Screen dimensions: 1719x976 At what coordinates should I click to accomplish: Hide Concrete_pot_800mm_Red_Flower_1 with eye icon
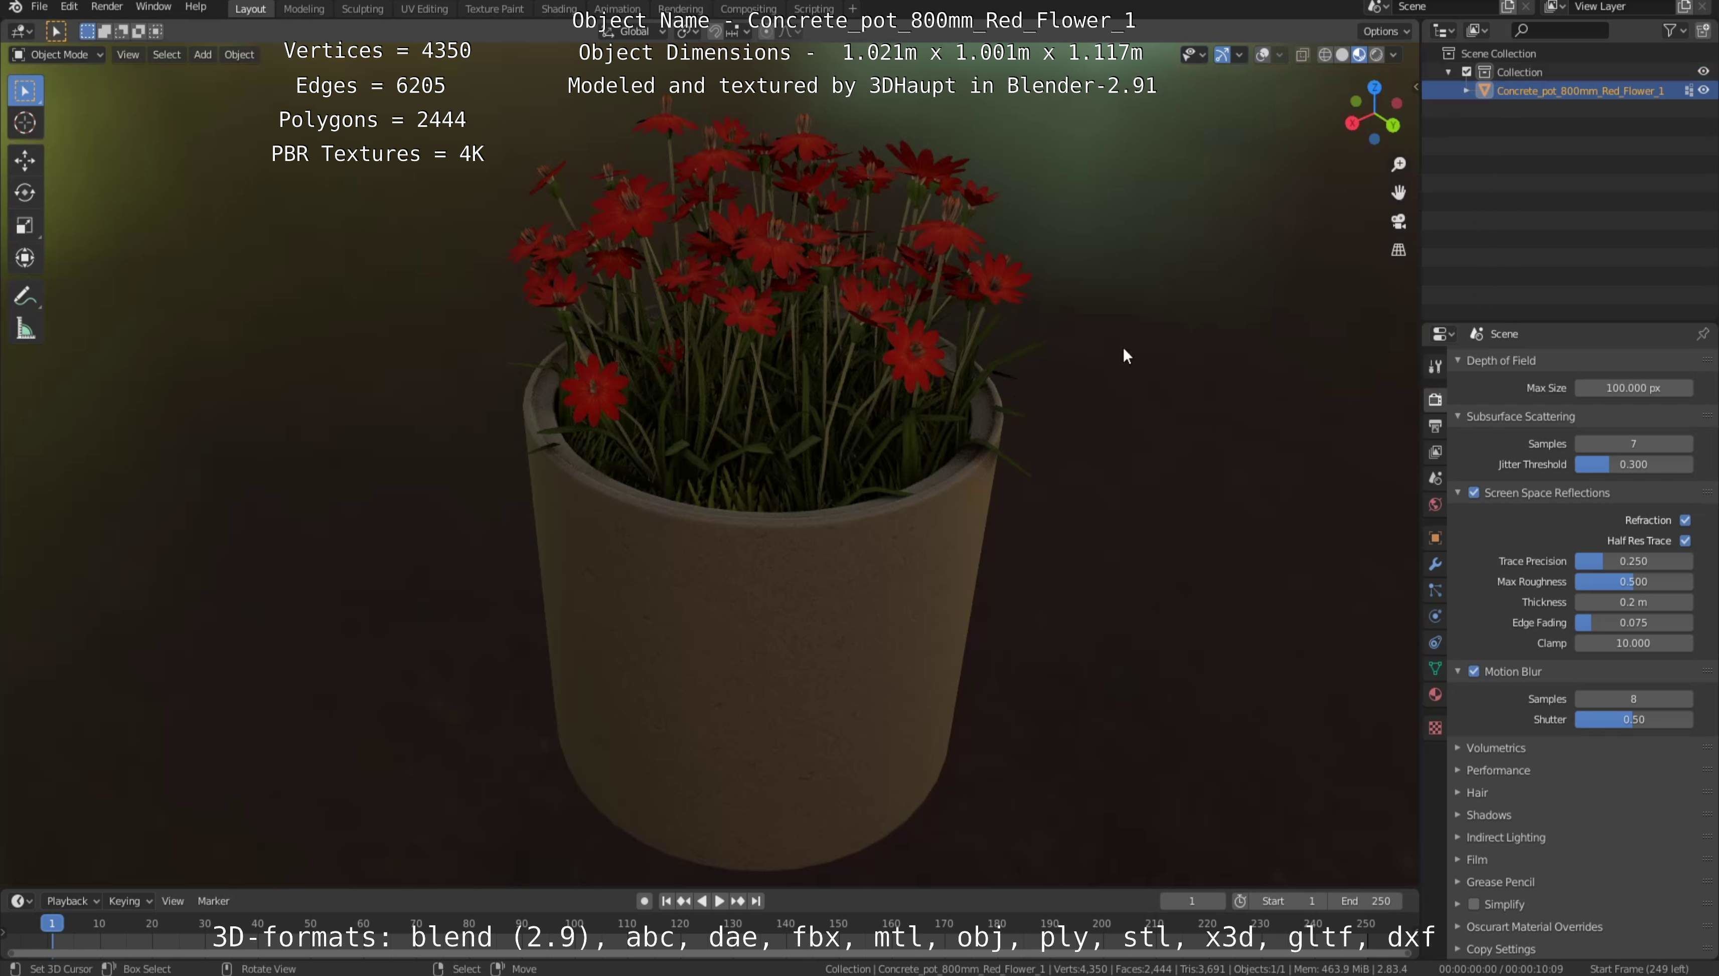pyautogui.click(x=1703, y=90)
